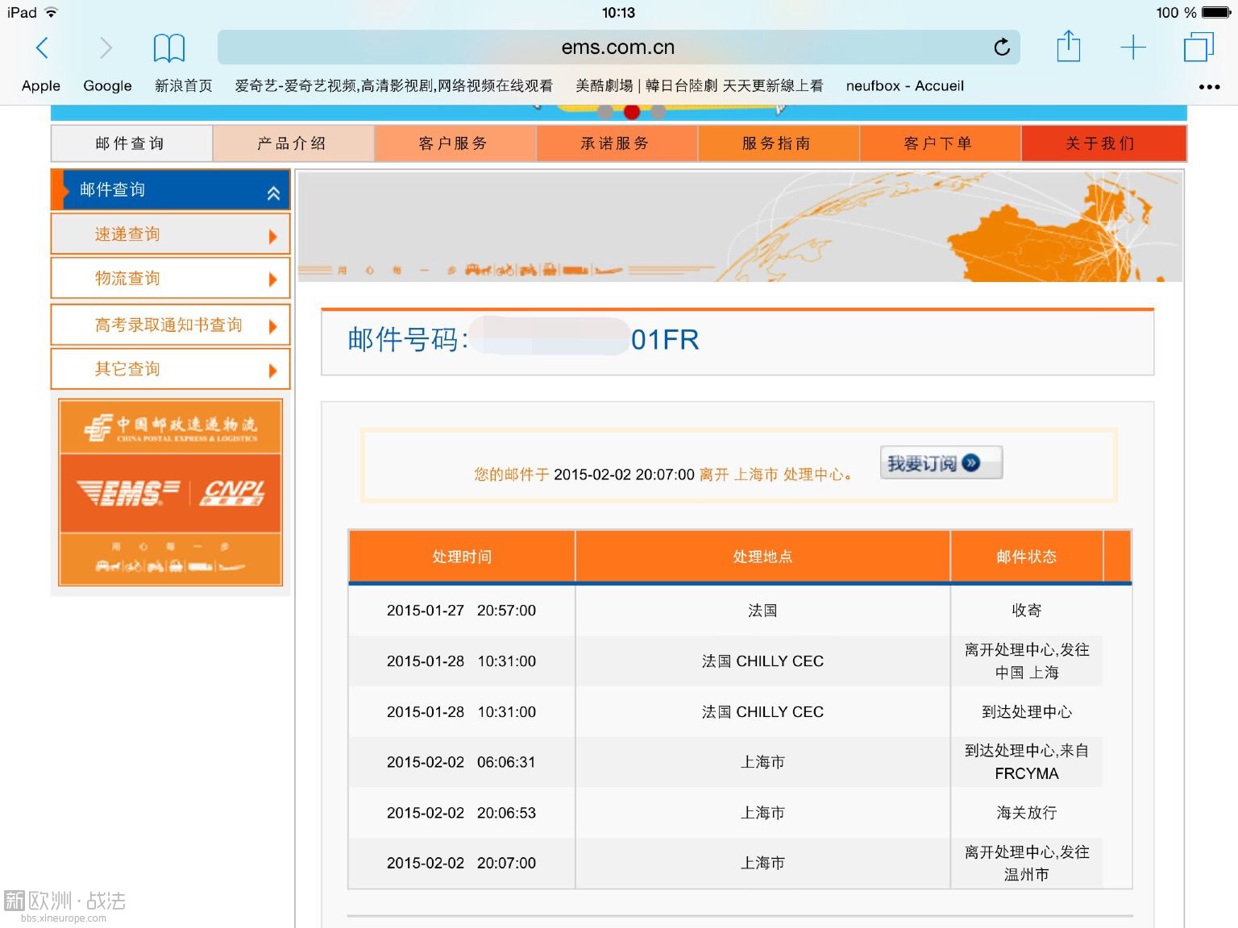
Task: Select the 2015-02-02 20:07:00 time cell in the table
Action: pos(461,863)
